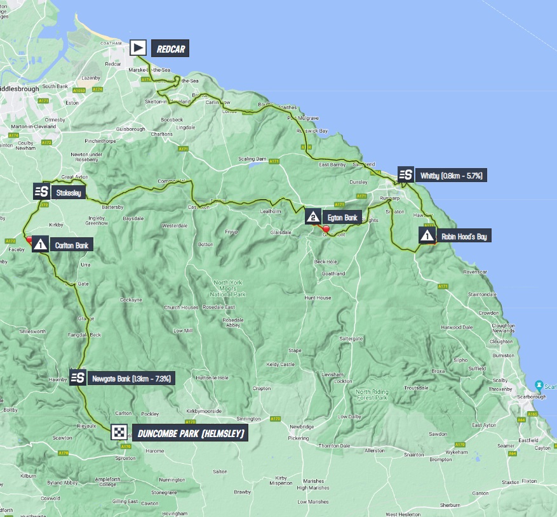Click the start flag icon at Redcar
The height and width of the screenshot is (517, 557).
coord(138,48)
